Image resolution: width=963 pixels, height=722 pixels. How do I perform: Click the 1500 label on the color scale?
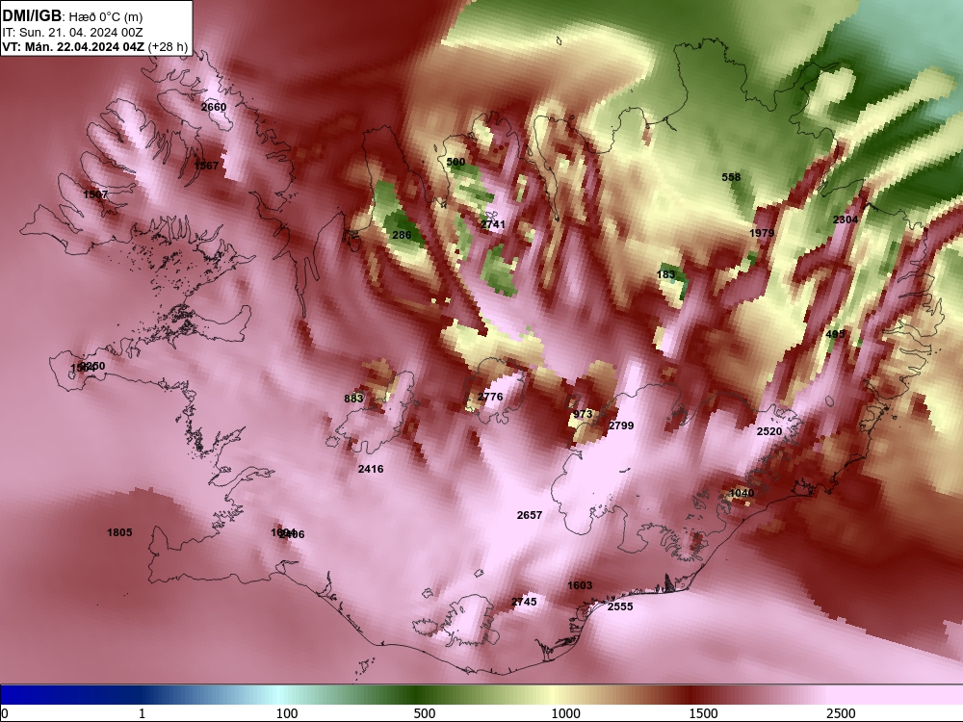703,714
